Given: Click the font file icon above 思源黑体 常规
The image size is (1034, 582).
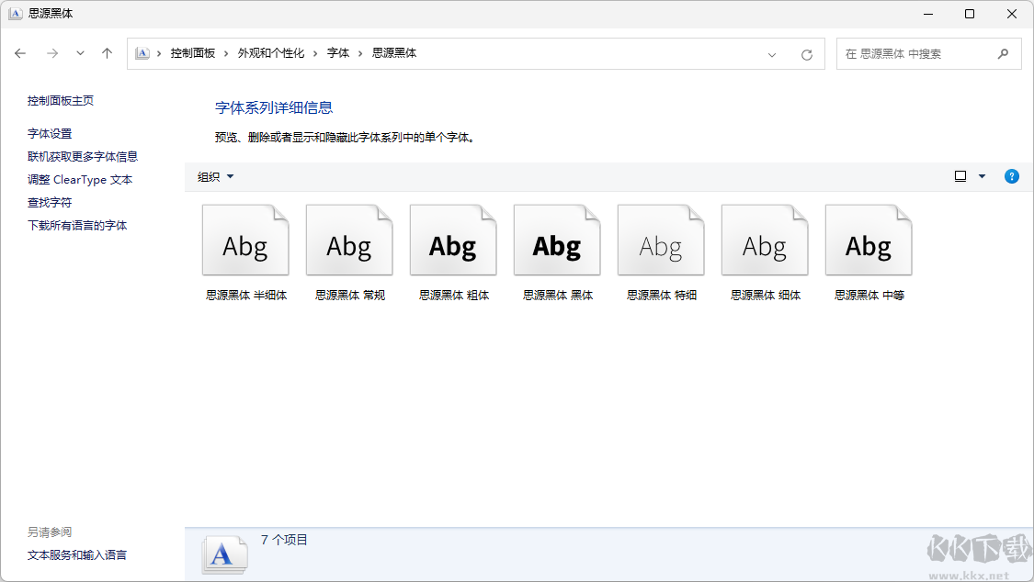Looking at the screenshot, I should pyautogui.click(x=349, y=238).
